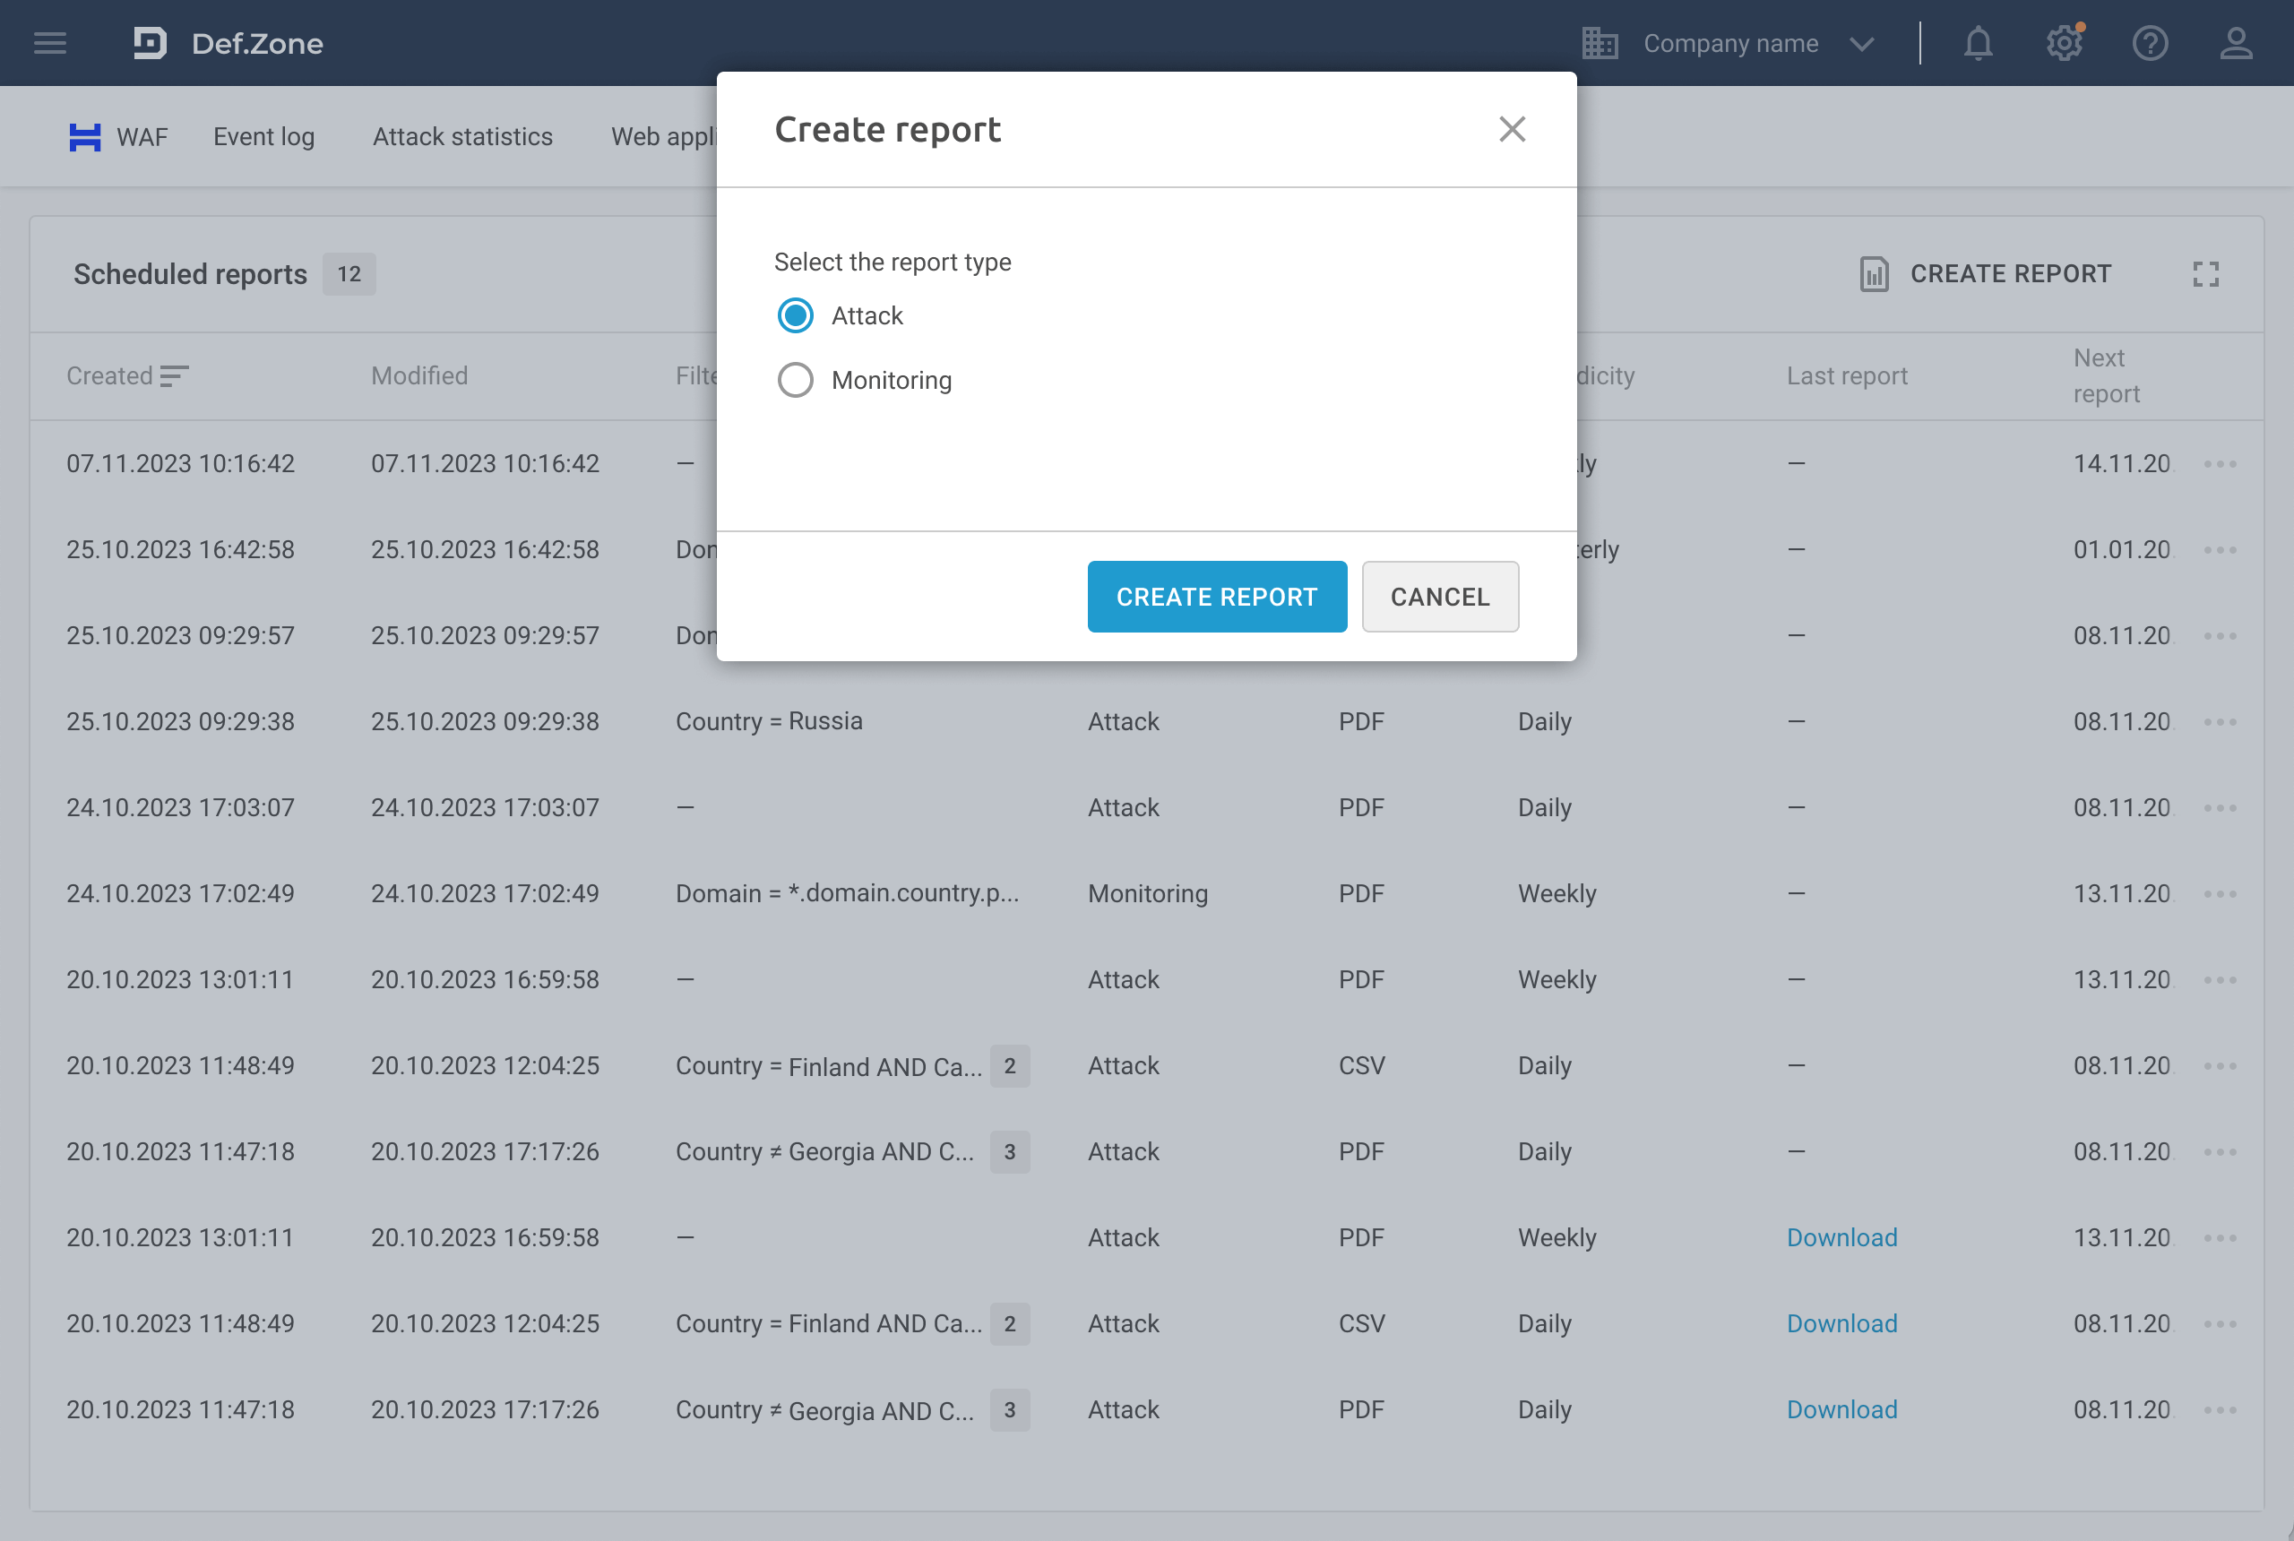Close the Create report dialog

(1512, 129)
